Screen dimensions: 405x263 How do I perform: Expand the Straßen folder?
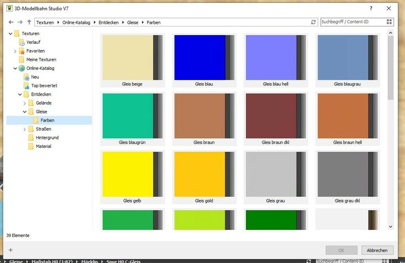point(24,129)
